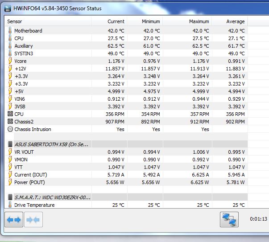The height and width of the screenshot is (242, 269).
Task: Click the CPU fan RPM icon
Action: tap(10, 114)
